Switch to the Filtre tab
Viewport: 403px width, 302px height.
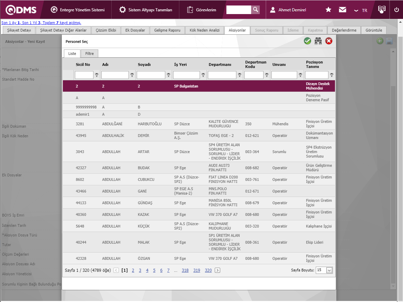coord(89,54)
